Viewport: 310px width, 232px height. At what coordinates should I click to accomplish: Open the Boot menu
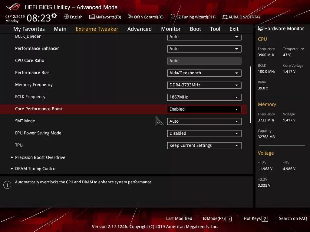[195, 29]
